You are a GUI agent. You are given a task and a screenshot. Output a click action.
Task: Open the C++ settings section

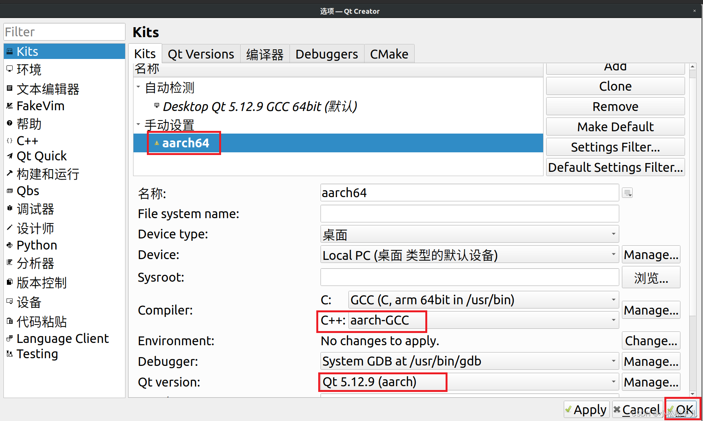coord(27,140)
